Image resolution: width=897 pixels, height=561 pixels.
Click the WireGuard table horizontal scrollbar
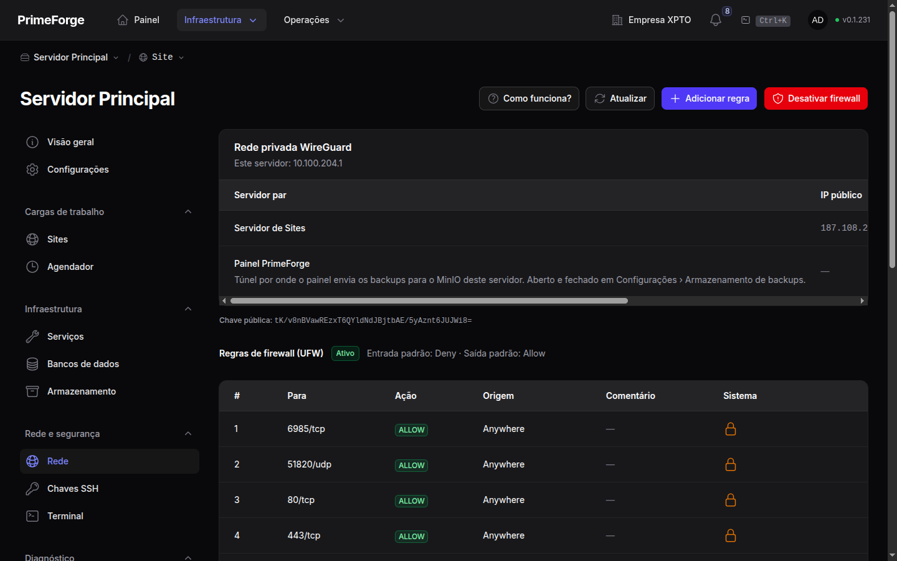pyautogui.click(x=429, y=300)
